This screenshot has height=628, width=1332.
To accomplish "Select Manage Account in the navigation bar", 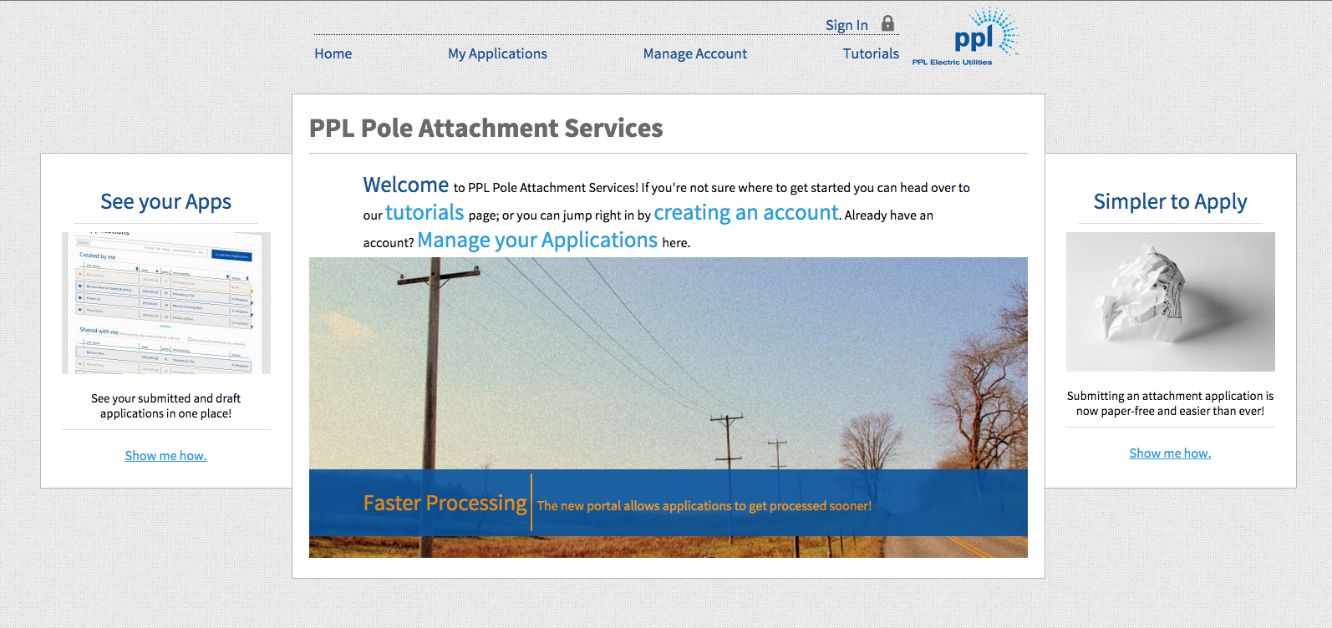I will [695, 53].
